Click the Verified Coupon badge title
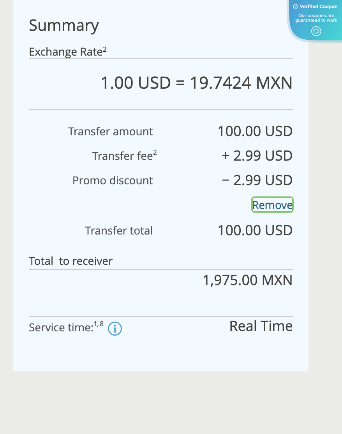The height and width of the screenshot is (434, 342). coord(319,7)
